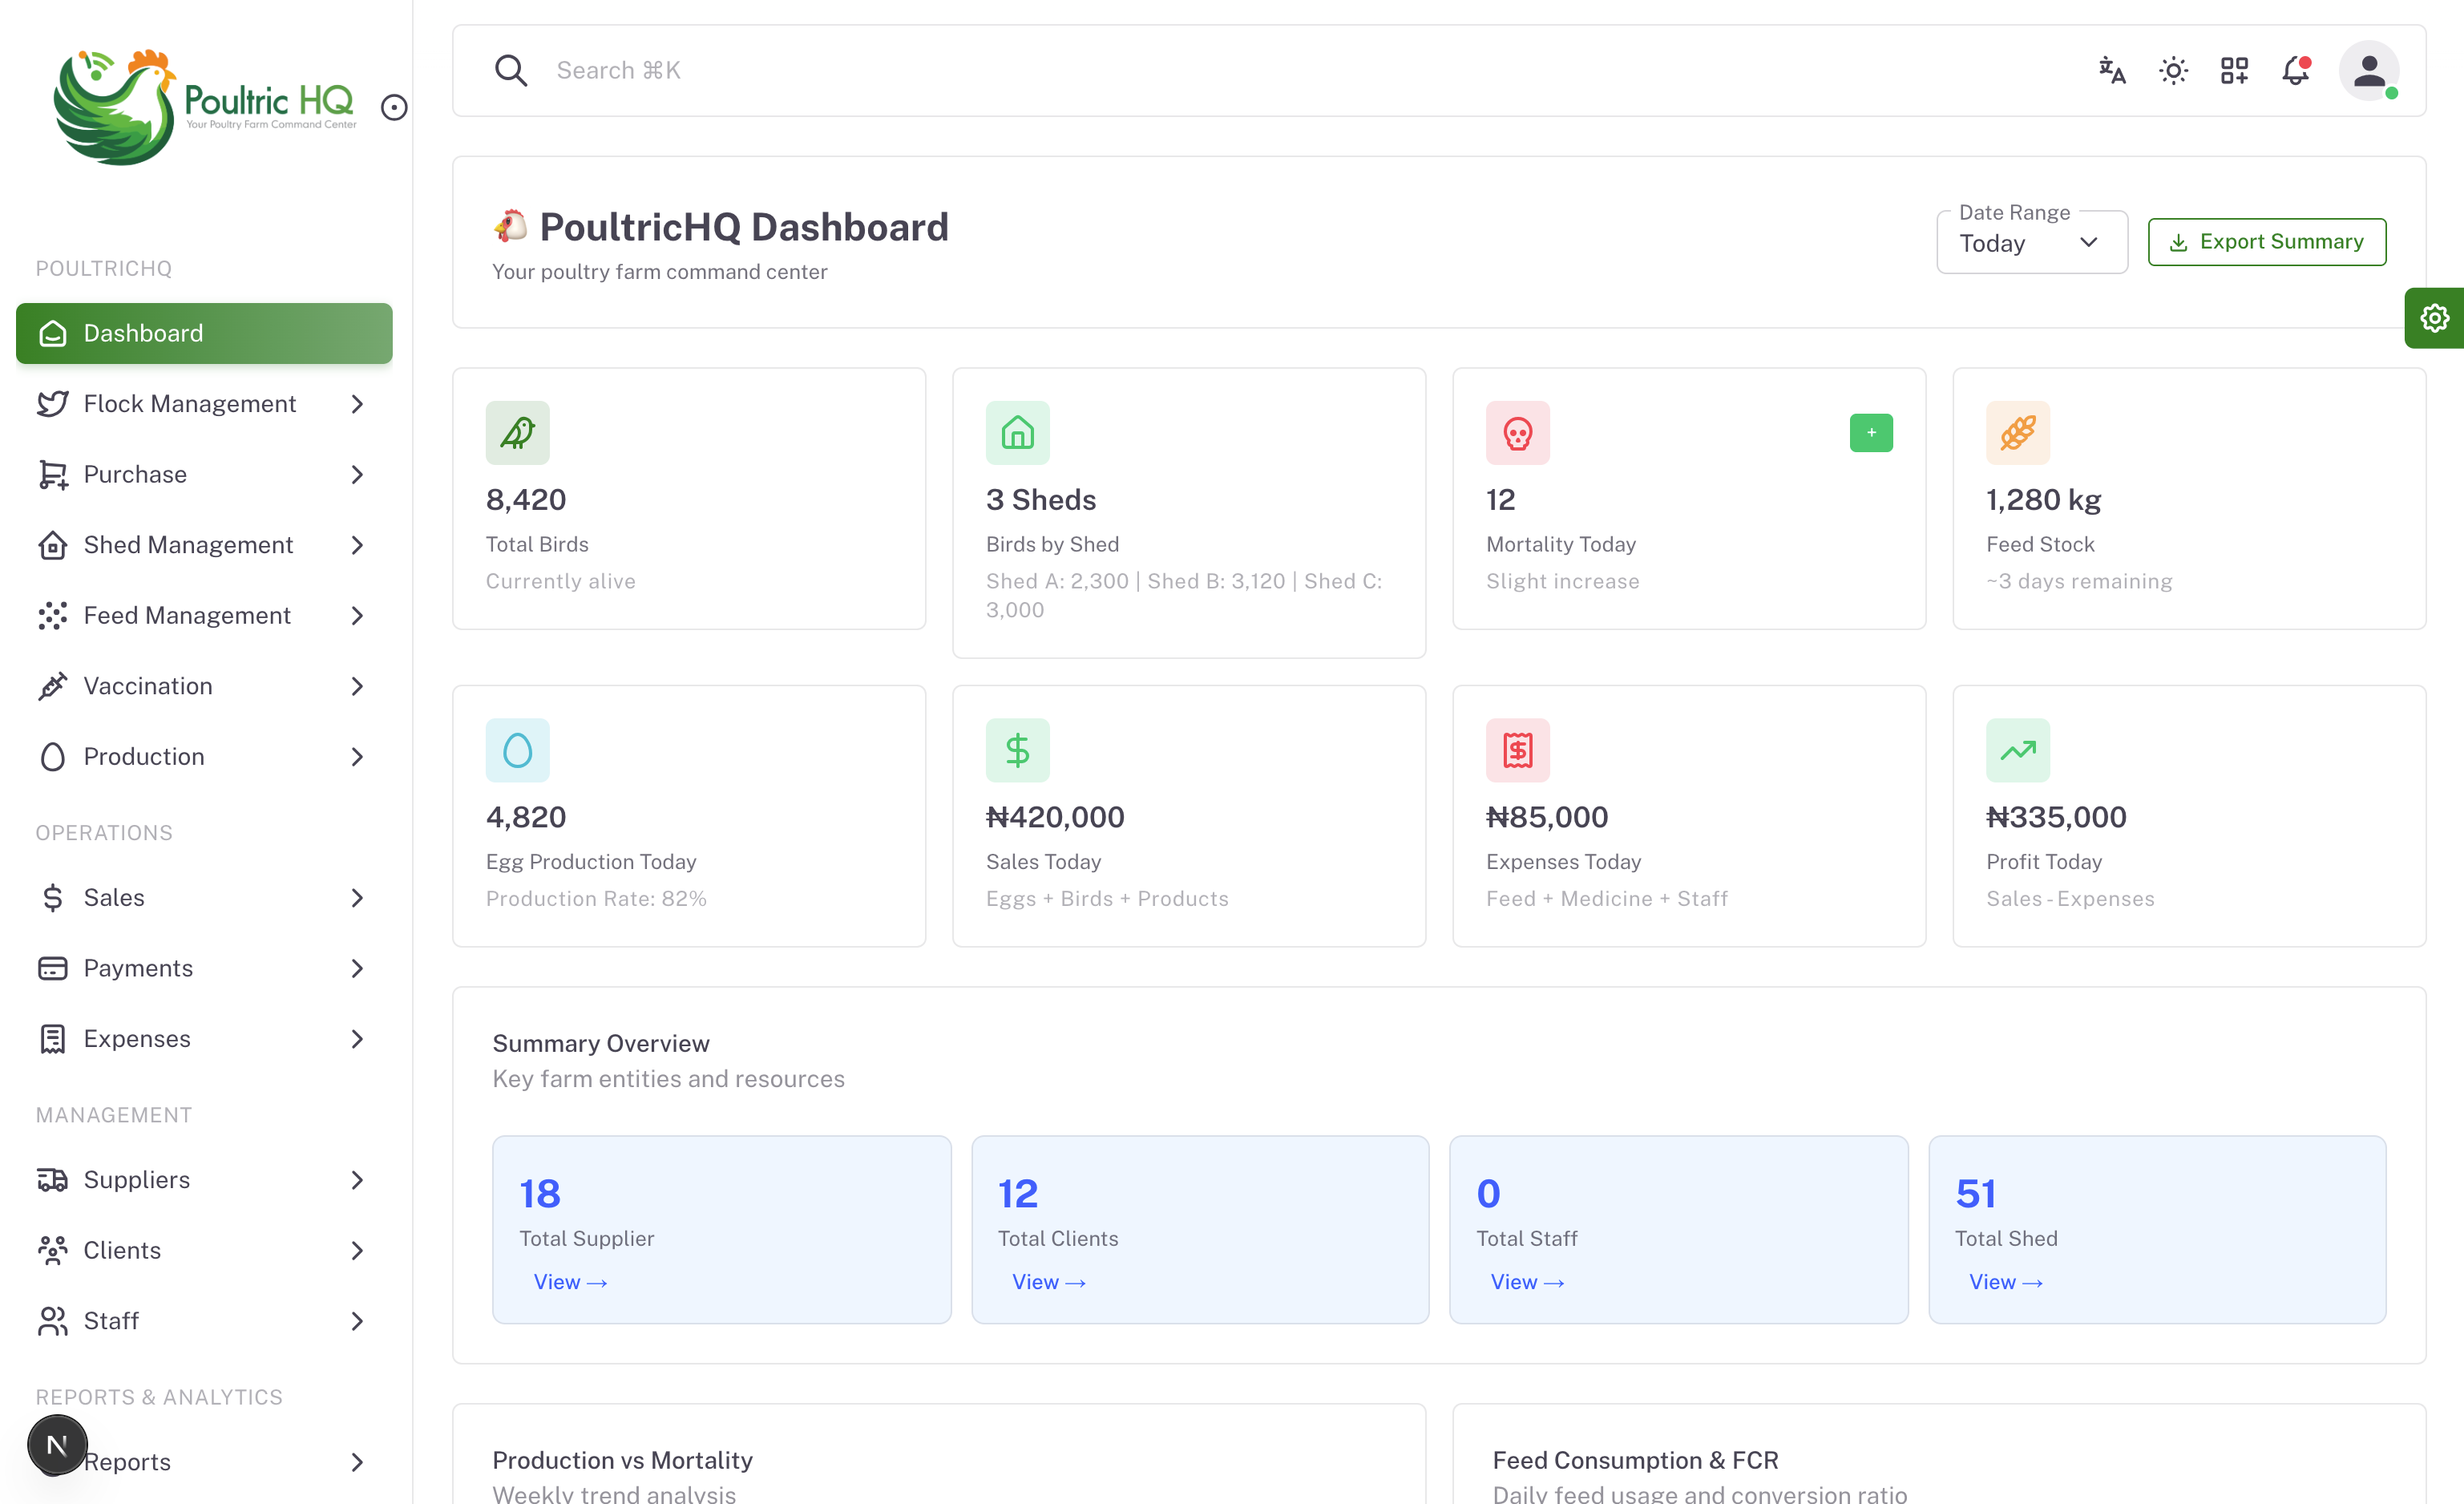The width and height of the screenshot is (2464, 1504).
Task: Click the Staff users icon
Action: (x=52, y=1320)
